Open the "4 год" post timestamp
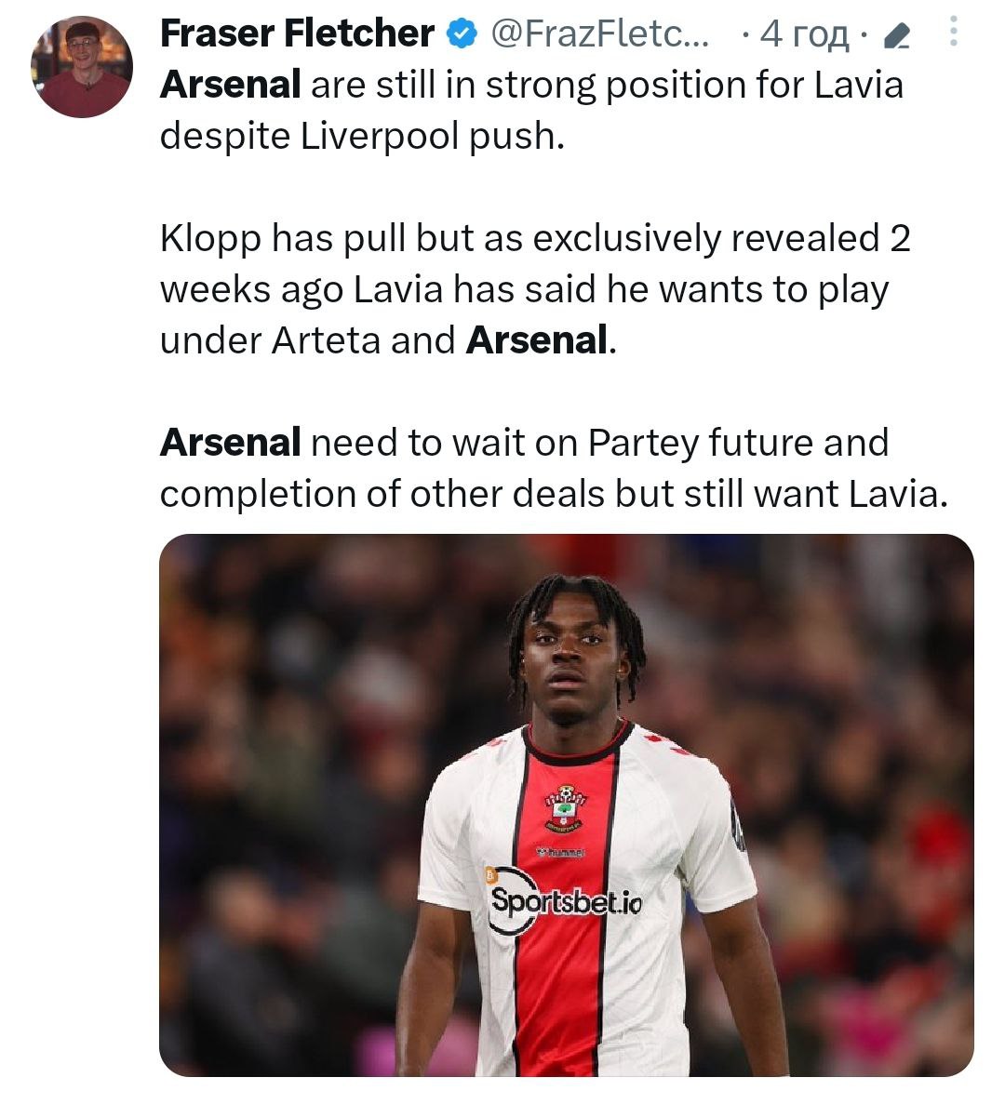The width and height of the screenshot is (1005, 1104). pos(804,35)
